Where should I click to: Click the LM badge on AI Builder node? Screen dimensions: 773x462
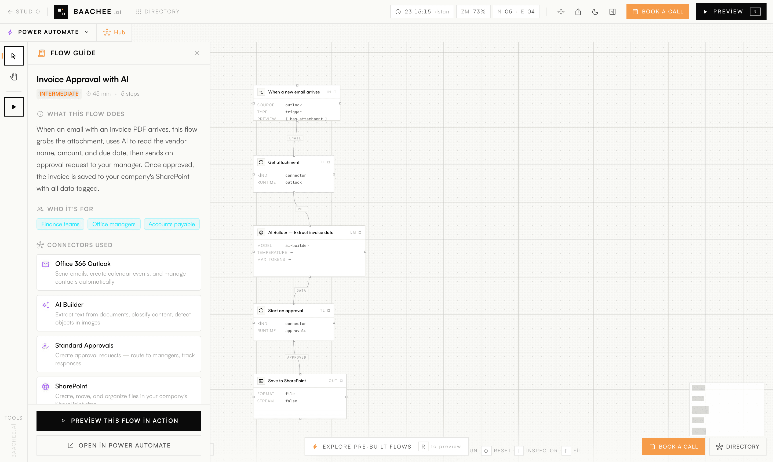(353, 233)
